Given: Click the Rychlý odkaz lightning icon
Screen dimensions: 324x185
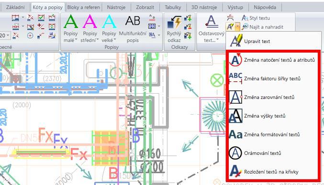Looking at the screenshot, I should click(x=174, y=22).
